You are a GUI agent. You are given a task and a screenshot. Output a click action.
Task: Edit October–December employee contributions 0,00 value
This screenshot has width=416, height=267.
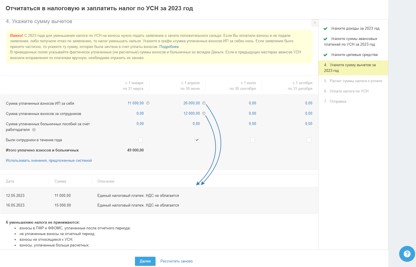coord(308,114)
